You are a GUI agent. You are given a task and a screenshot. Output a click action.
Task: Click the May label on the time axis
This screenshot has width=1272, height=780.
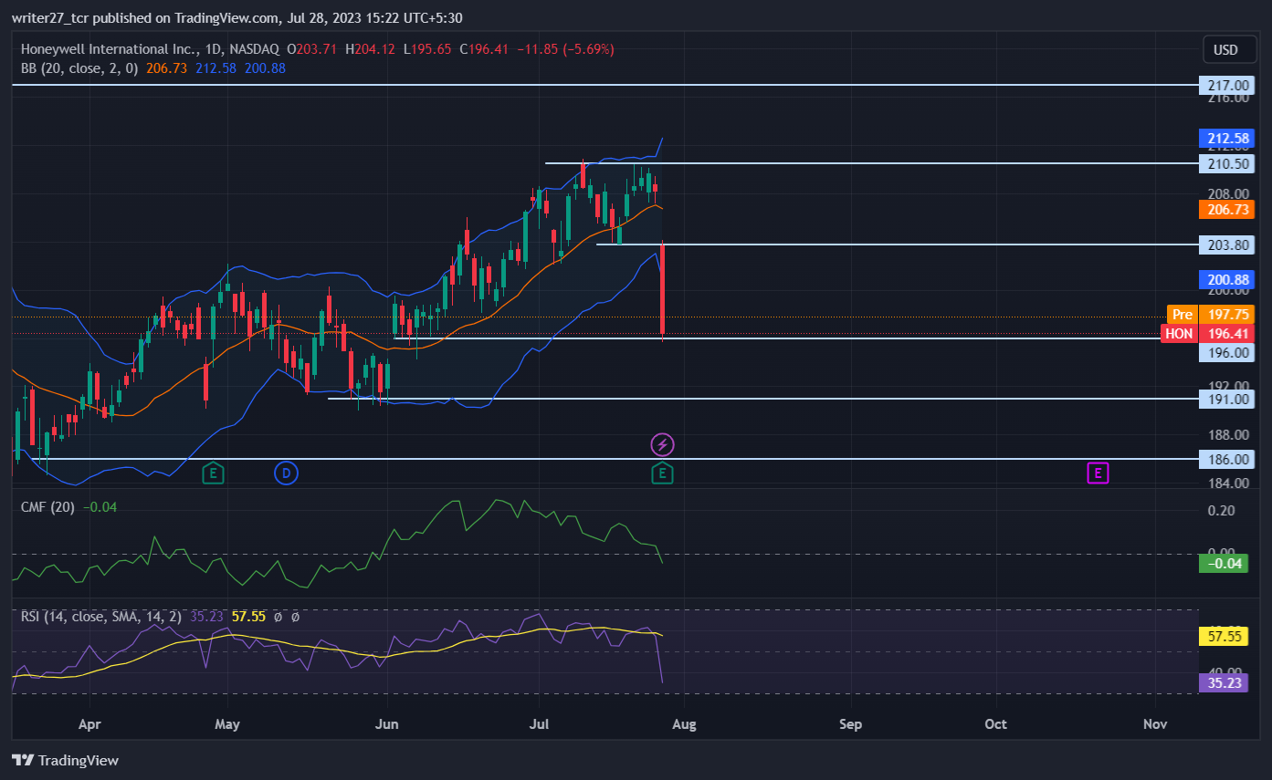pyautogui.click(x=227, y=724)
